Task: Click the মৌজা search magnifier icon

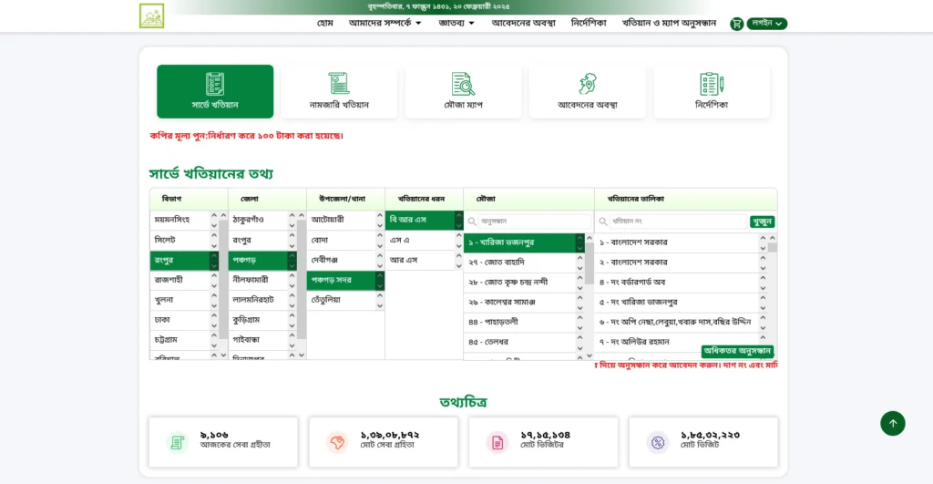Action: pyautogui.click(x=473, y=221)
